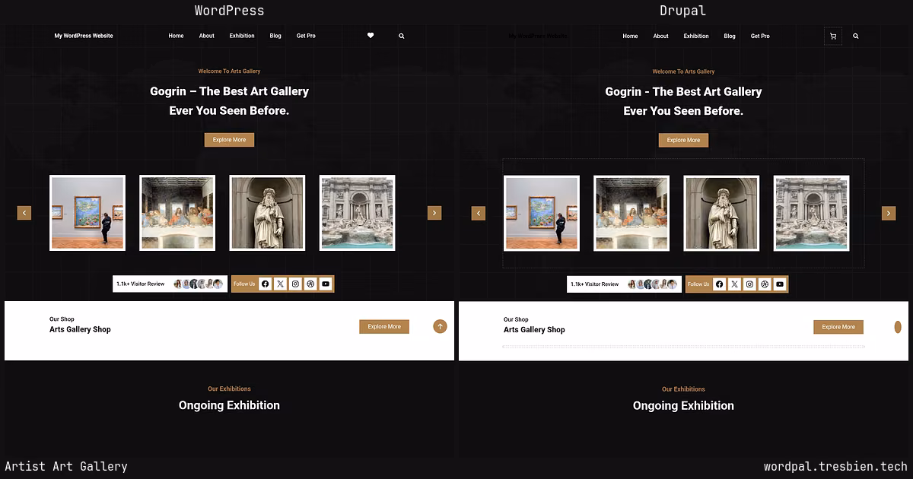Open search in the WordPress header
Viewport: 913px width, 479px height.
coord(402,36)
